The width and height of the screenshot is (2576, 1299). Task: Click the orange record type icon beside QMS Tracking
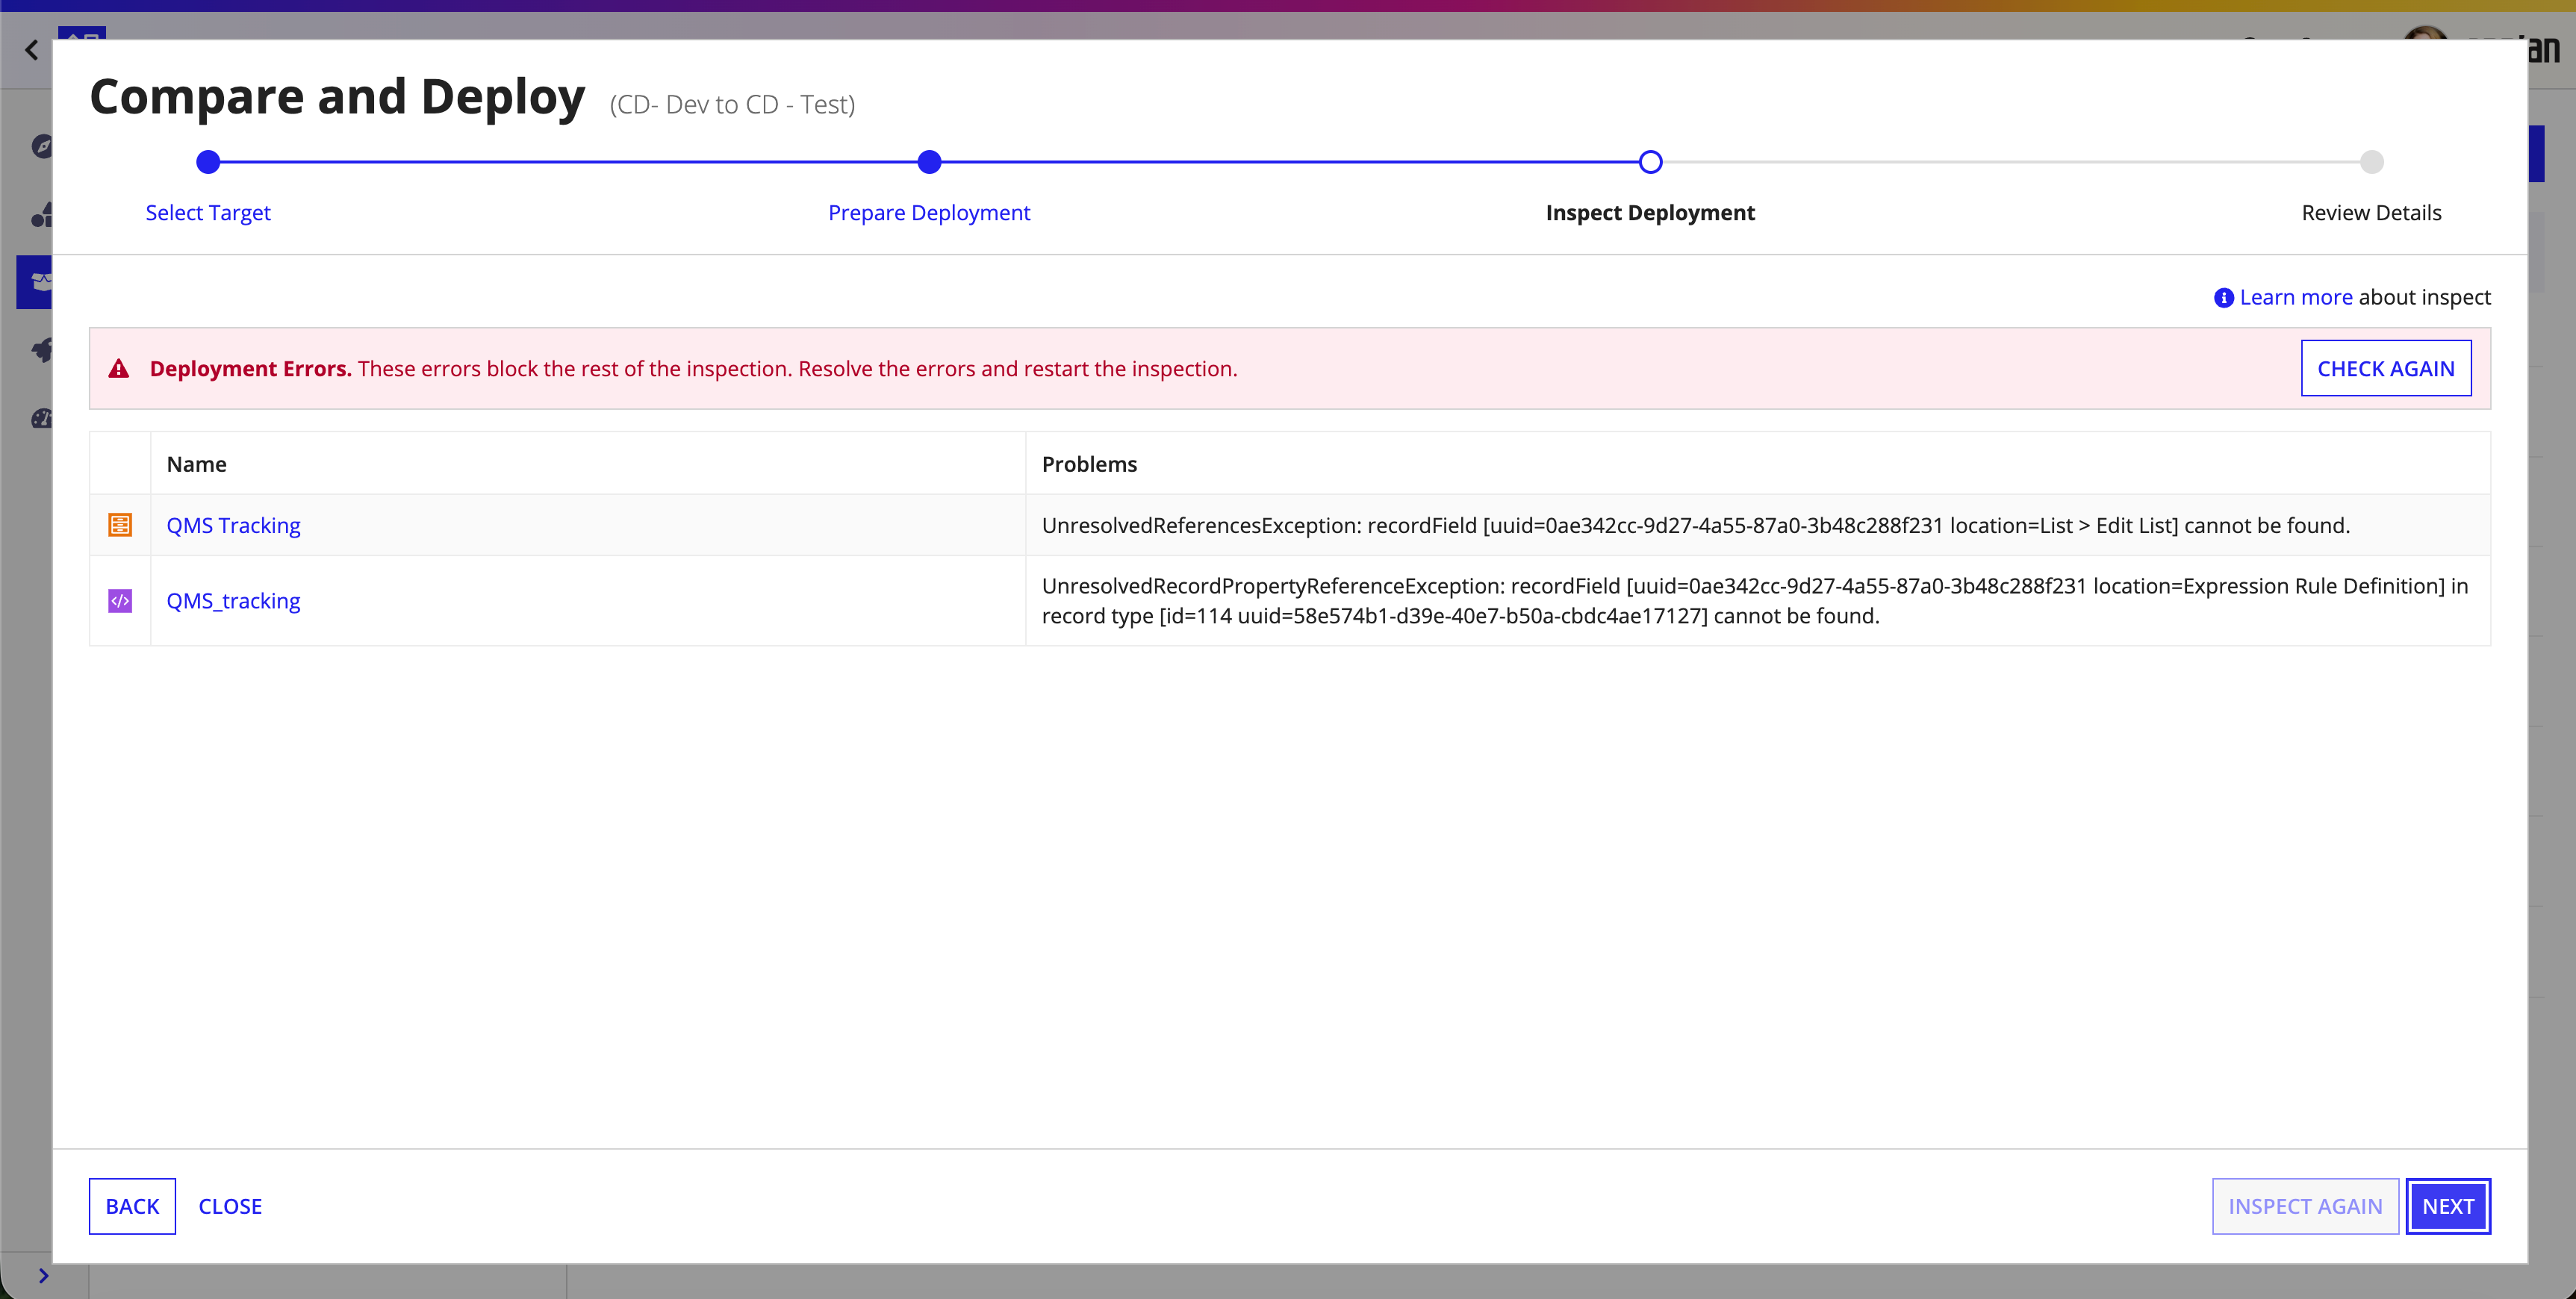point(120,525)
